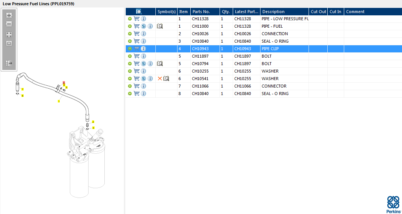The width and height of the screenshot is (402, 214).
Task: Zoom in on the fuel lines diagram
Action: pos(9,15)
